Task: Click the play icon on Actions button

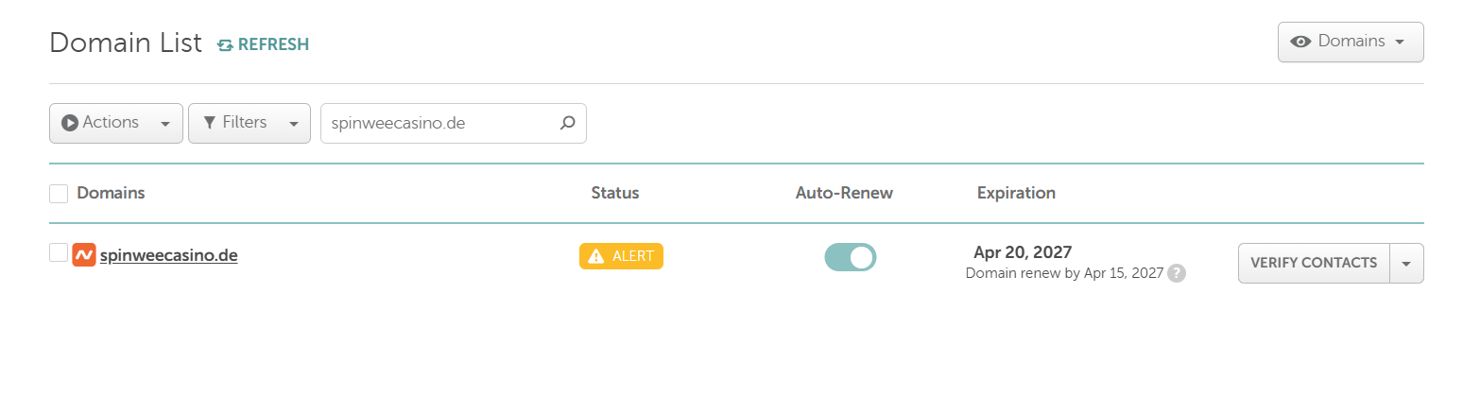Action: coord(70,123)
